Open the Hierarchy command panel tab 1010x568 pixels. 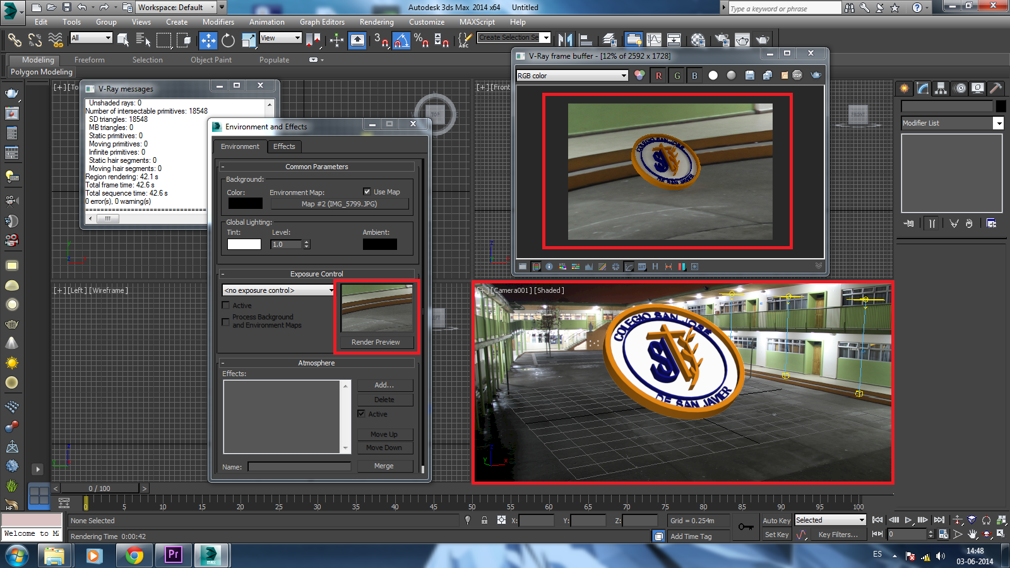pyautogui.click(x=941, y=88)
